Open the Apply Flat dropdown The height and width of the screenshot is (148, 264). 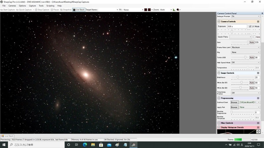click(x=249, y=107)
